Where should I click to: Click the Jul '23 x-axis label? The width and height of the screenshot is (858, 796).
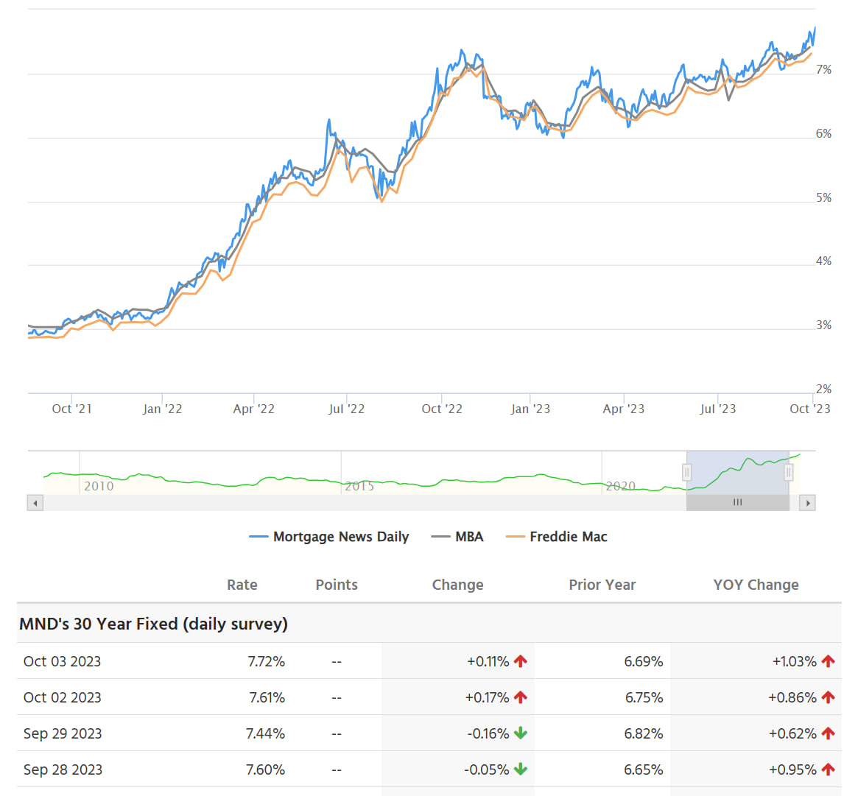coord(717,409)
